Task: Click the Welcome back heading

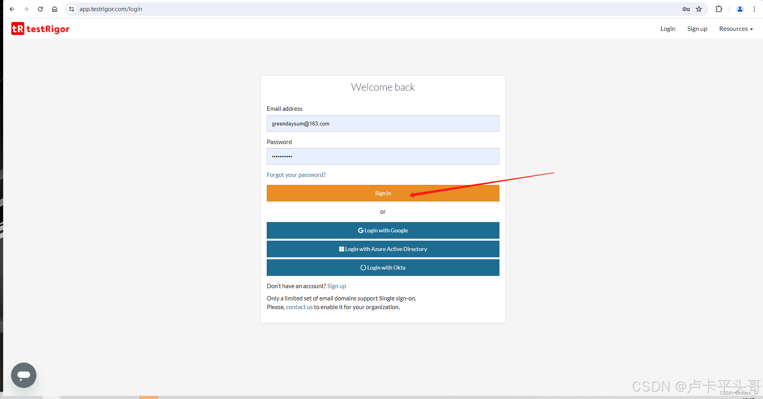Action: click(383, 87)
